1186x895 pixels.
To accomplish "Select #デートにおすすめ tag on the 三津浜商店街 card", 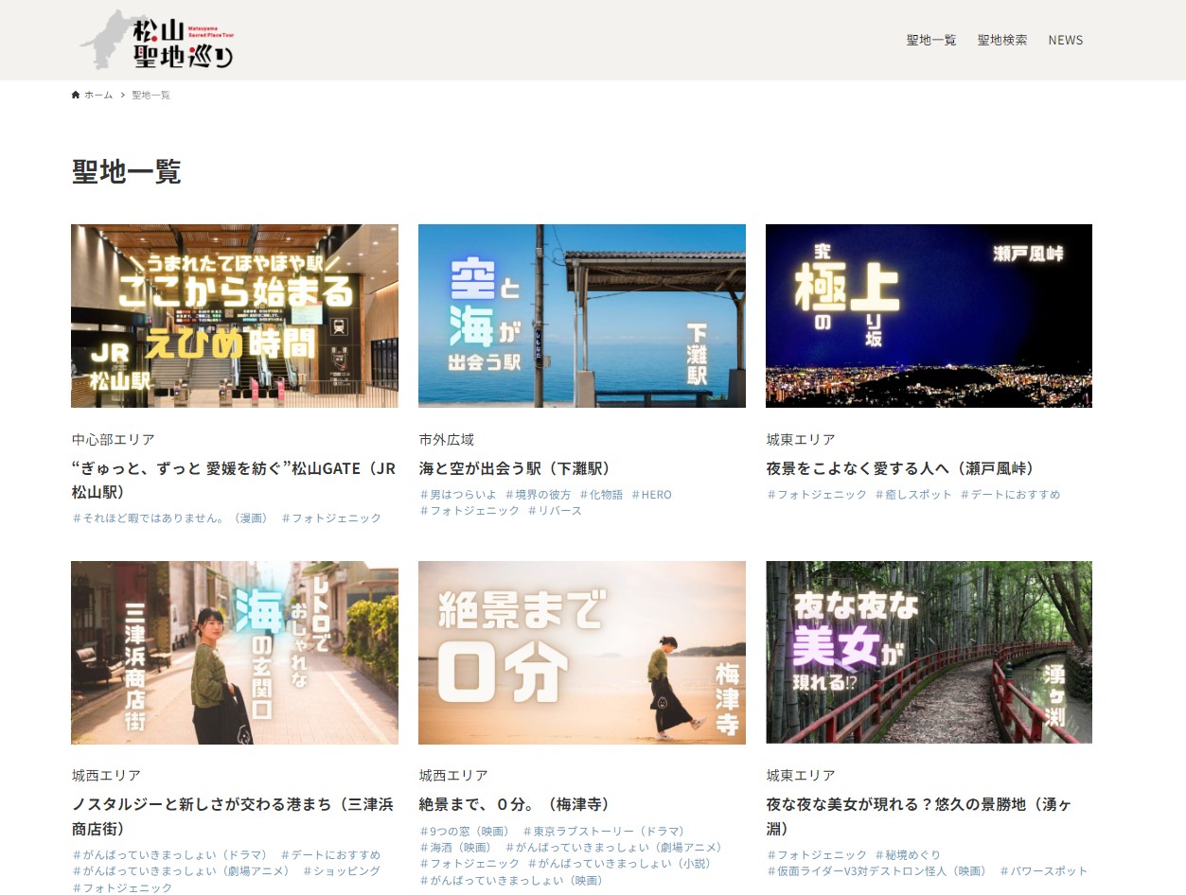I will tap(331, 855).
